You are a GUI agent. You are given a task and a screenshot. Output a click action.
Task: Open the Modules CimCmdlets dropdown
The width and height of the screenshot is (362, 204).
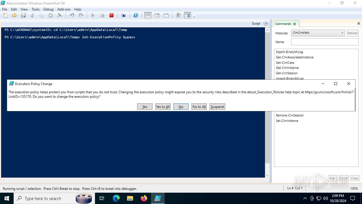(x=318, y=33)
